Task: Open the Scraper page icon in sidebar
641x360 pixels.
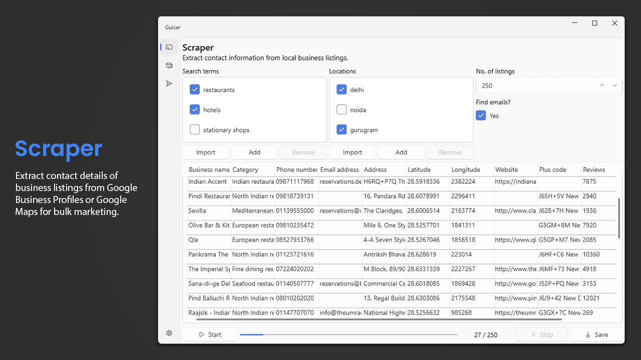Action: click(x=169, y=47)
